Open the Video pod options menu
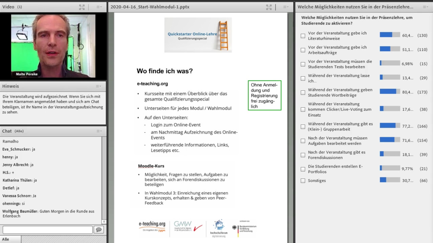 [99, 7]
